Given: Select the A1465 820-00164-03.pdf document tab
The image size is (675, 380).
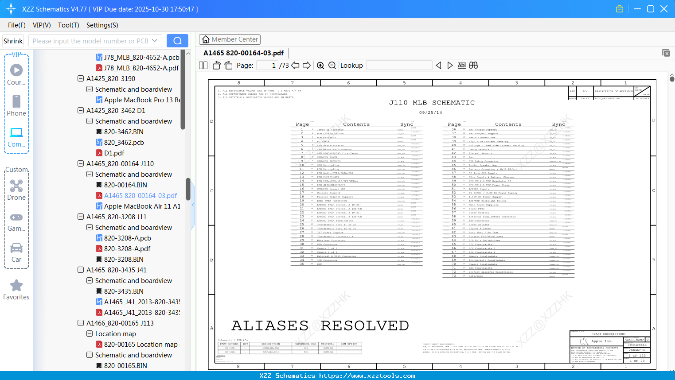Looking at the screenshot, I should tap(244, 53).
